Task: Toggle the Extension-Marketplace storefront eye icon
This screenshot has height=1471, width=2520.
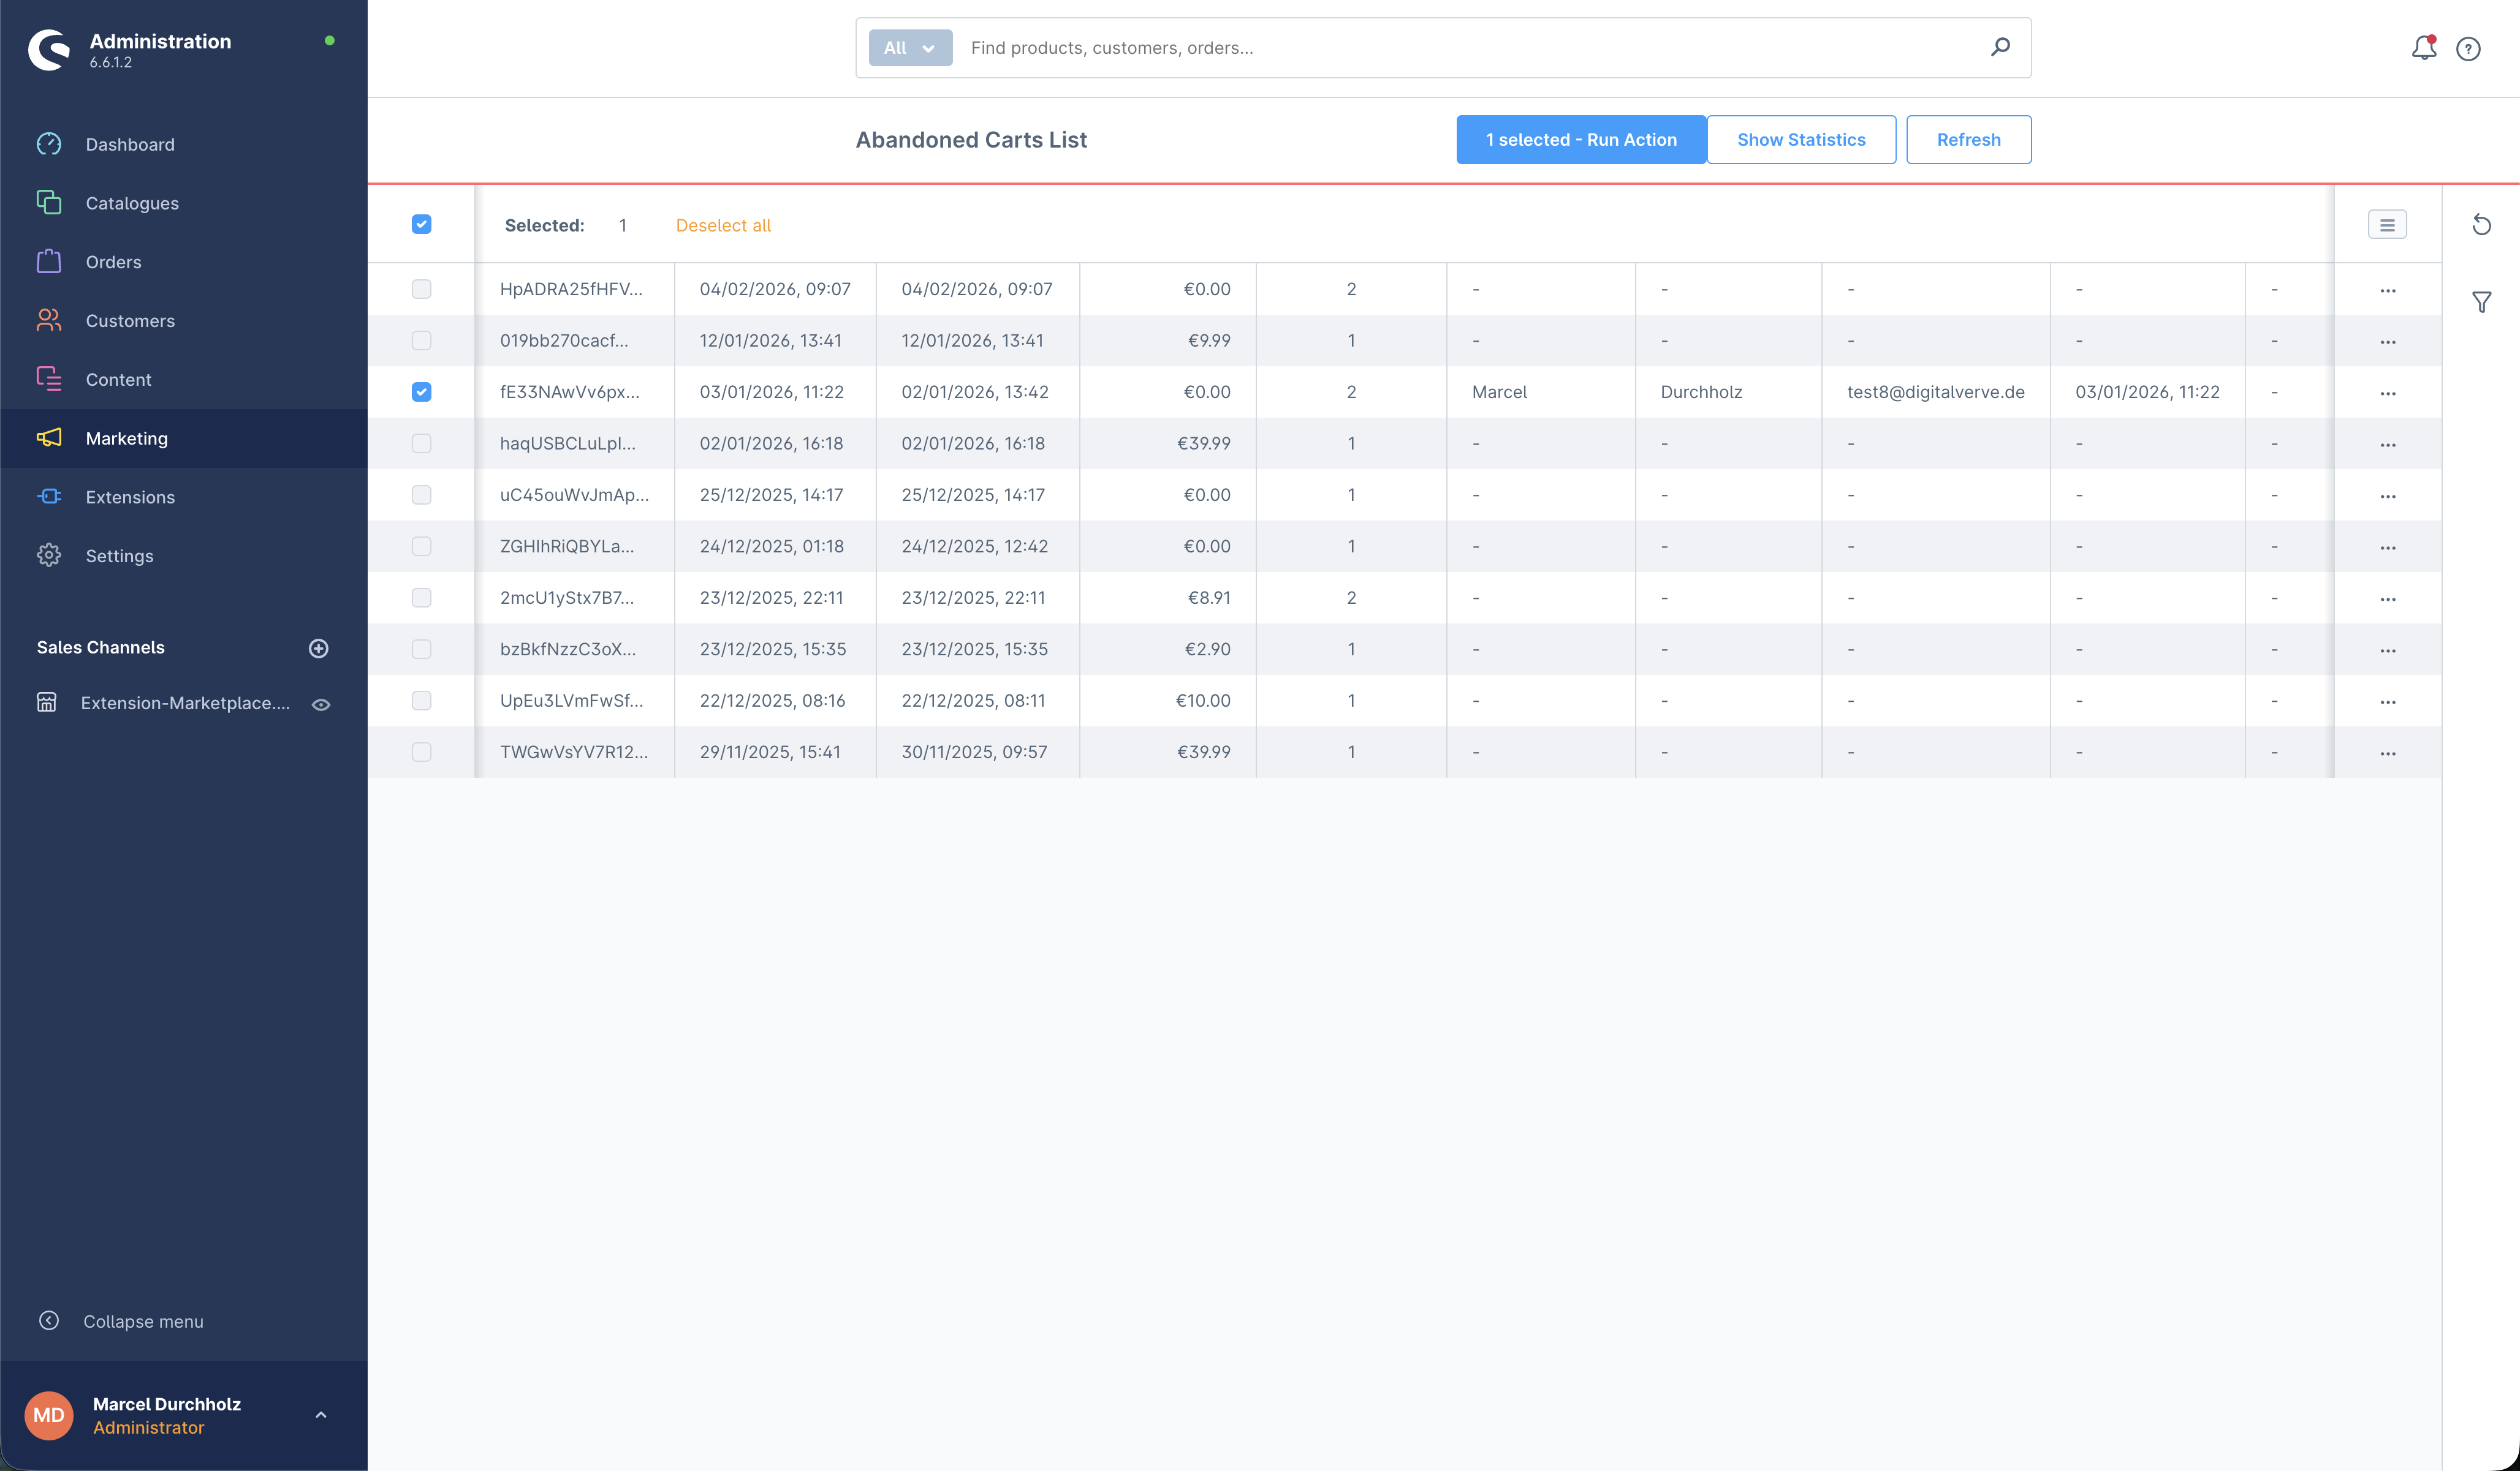Action: point(321,704)
